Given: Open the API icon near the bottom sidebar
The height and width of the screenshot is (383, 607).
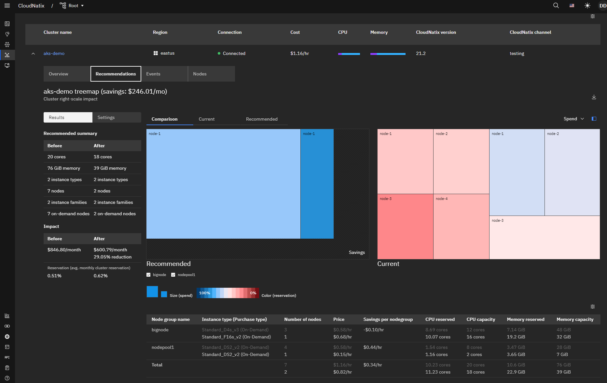Looking at the screenshot, I should pos(7,357).
